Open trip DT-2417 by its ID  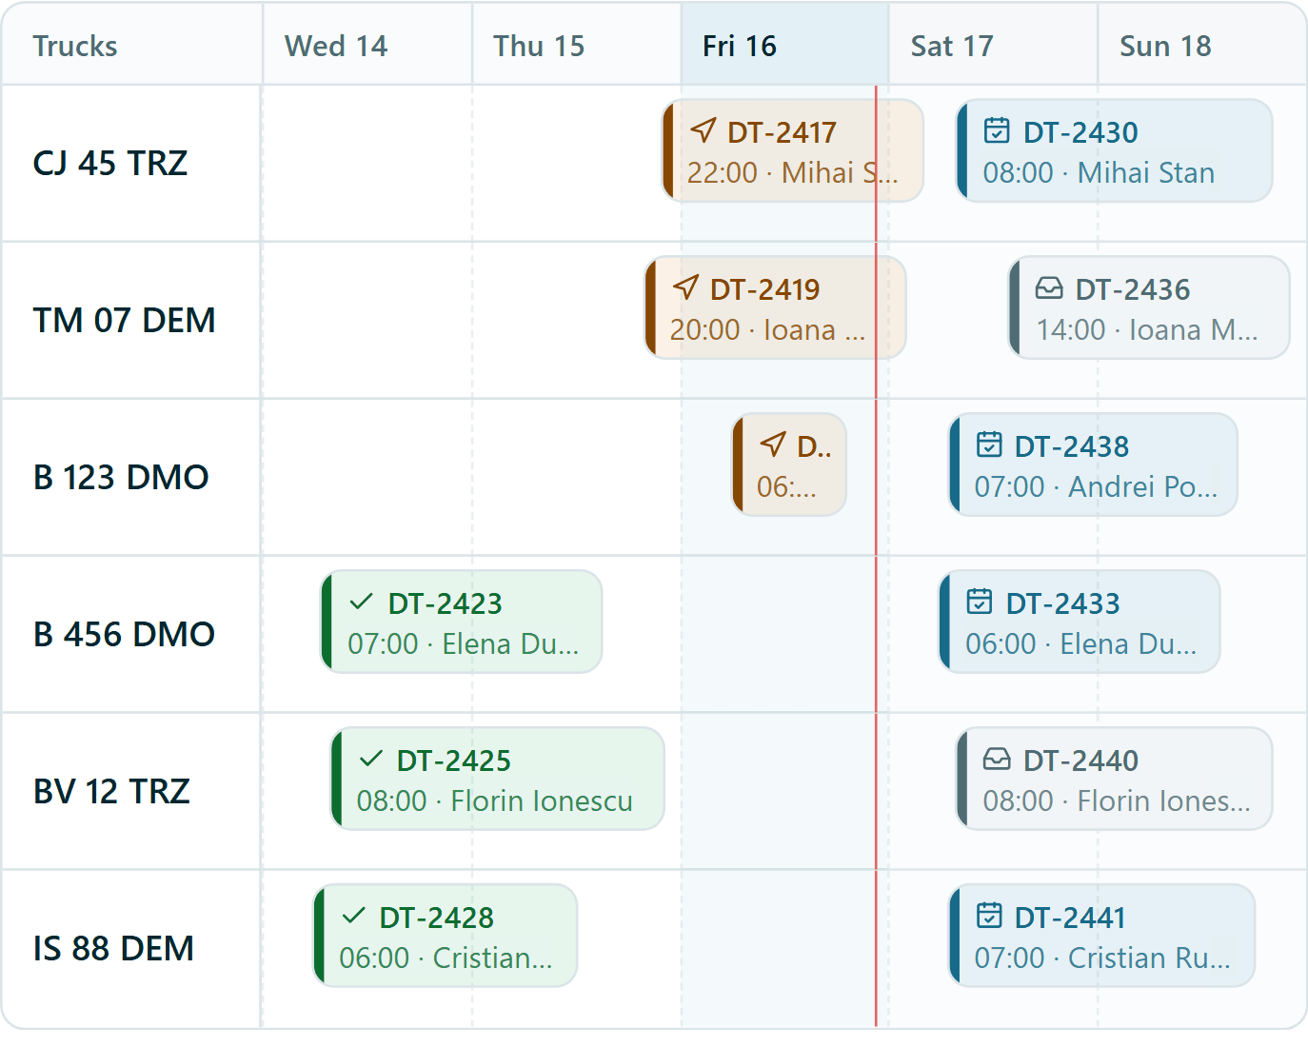coord(782,132)
